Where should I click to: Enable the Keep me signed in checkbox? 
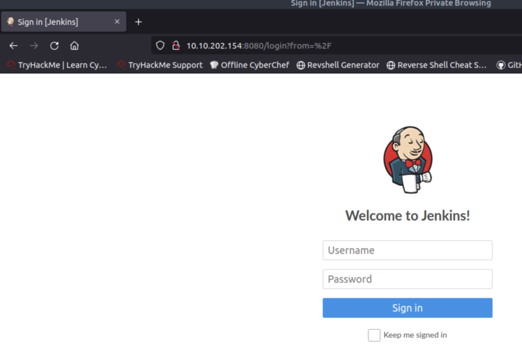[374, 335]
